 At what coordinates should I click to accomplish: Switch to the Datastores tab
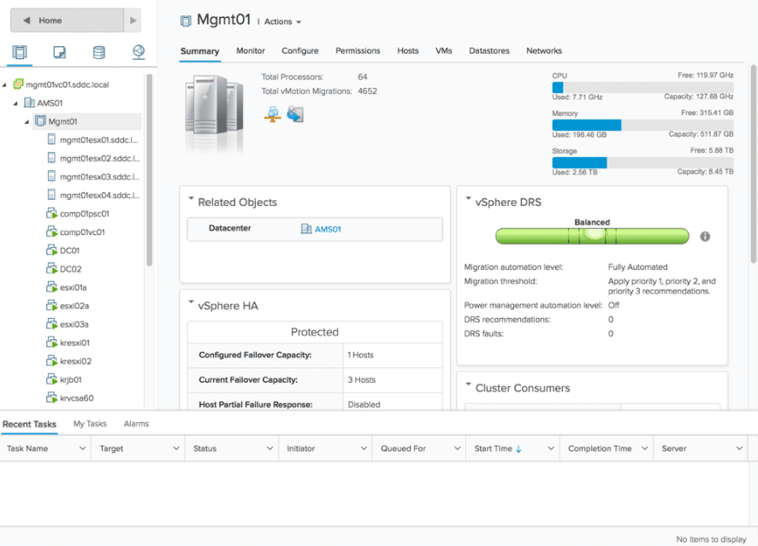pos(489,50)
